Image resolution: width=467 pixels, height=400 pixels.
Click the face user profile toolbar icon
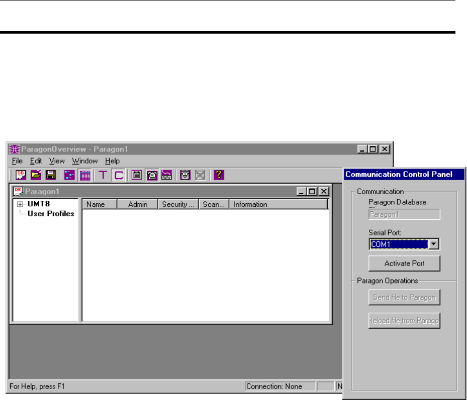click(x=185, y=175)
